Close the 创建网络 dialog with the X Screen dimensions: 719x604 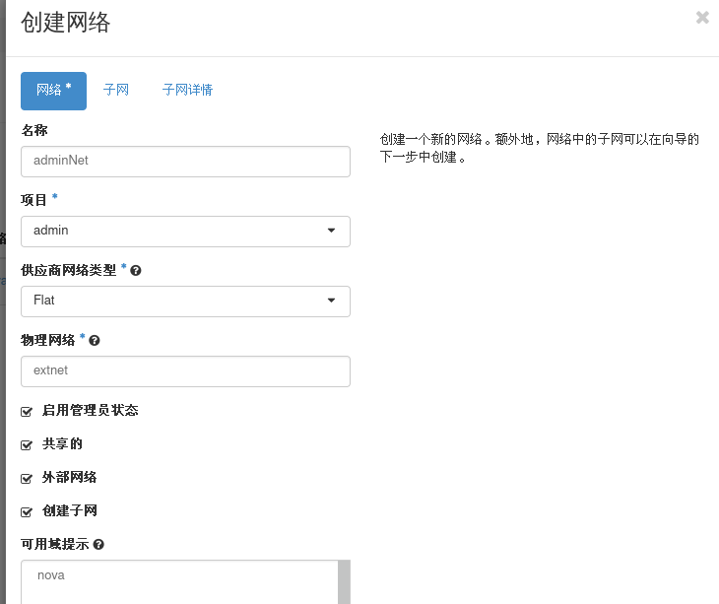tap(702, 18)
